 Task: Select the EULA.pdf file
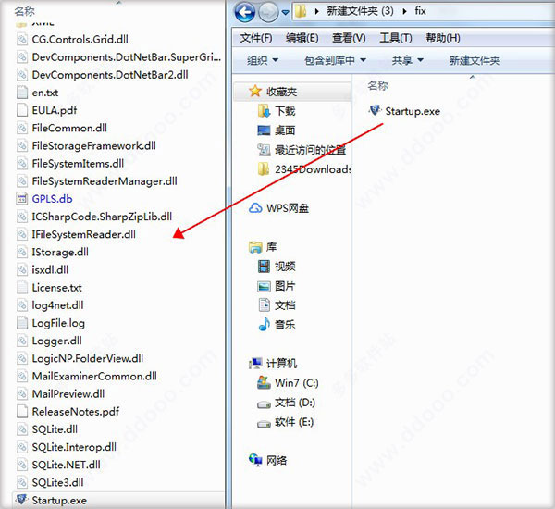(x=46, y=110)
